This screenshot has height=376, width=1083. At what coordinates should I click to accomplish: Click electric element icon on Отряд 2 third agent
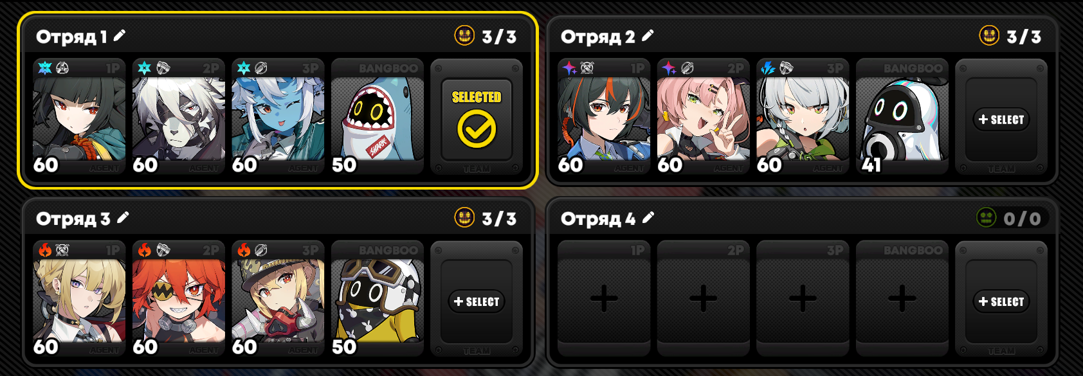coord(769,67)
